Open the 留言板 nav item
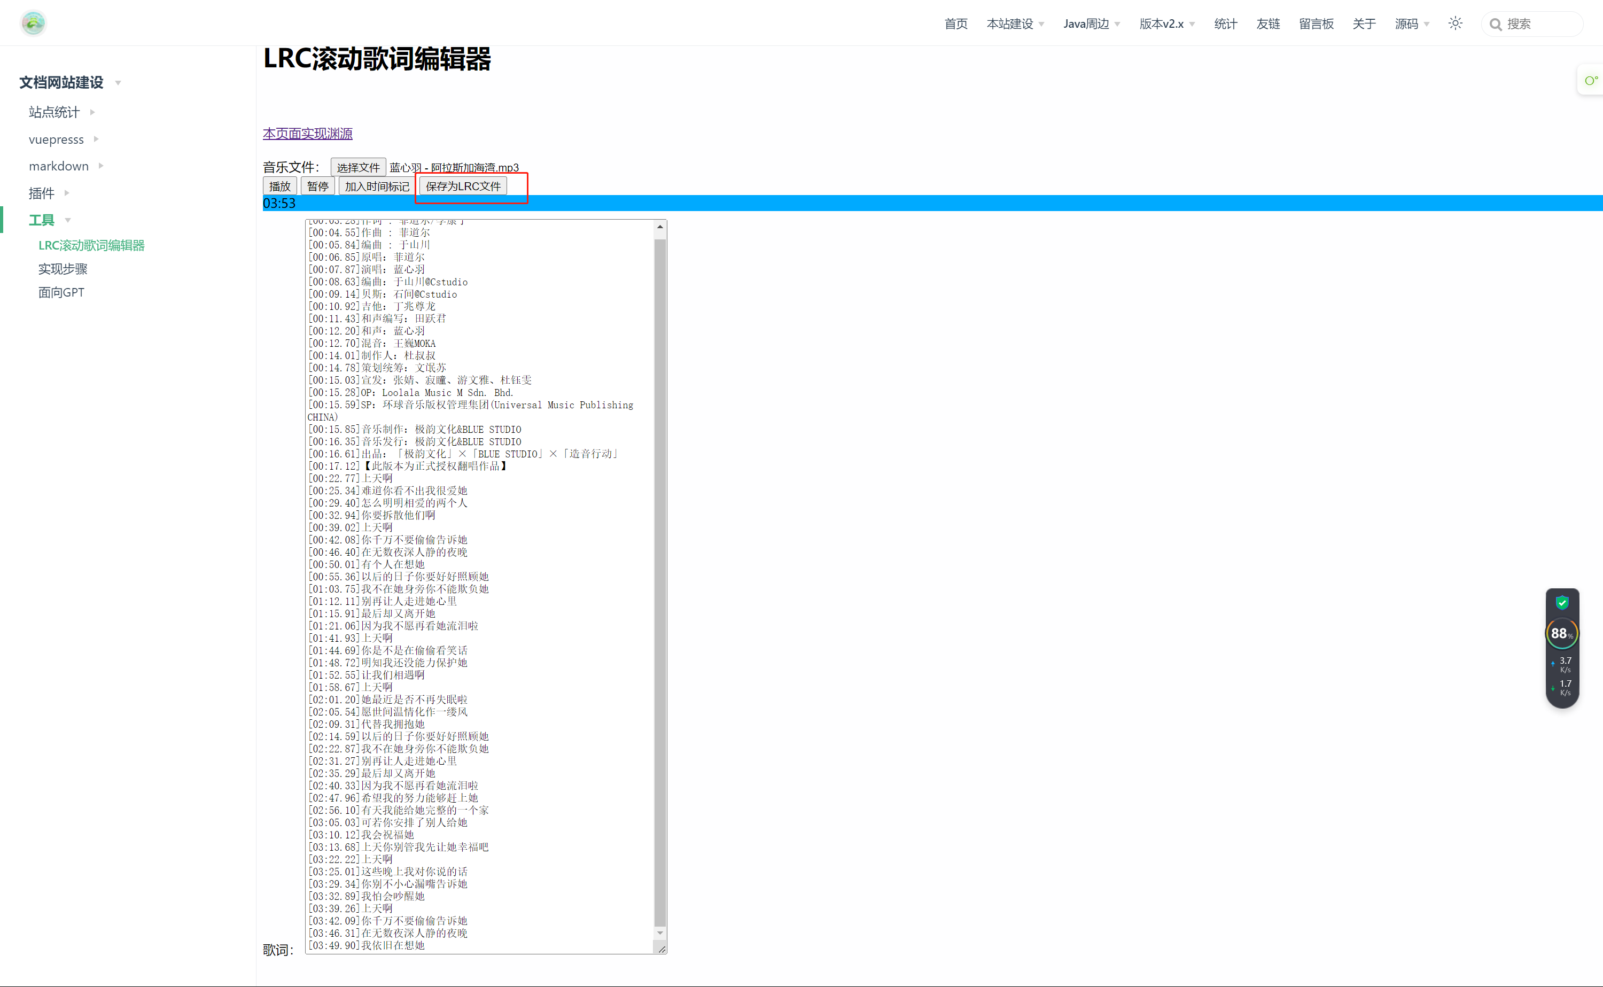This screenshot has height=987, width=1603. (1316, 24)
